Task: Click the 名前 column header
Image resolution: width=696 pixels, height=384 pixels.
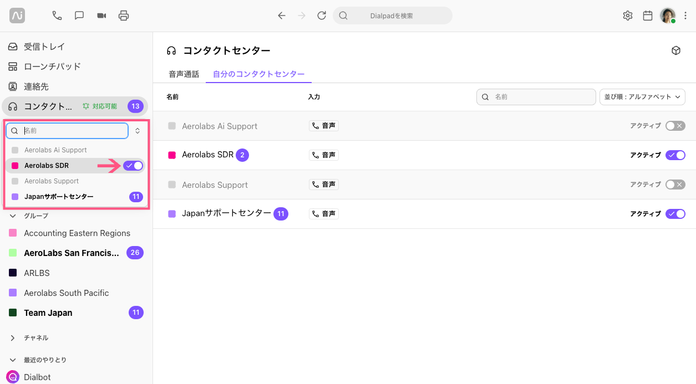Action: point(172,97)
